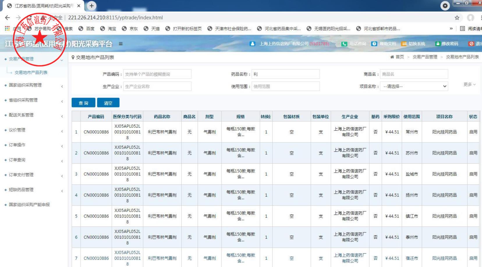Open the Chrome media control circle icon
Screen dimensions: 482x267
click(x=445, y=6)
